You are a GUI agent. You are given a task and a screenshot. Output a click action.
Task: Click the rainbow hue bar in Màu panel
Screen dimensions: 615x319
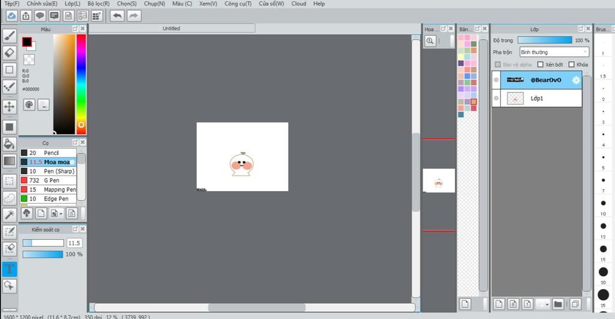(x=81, y=84)
